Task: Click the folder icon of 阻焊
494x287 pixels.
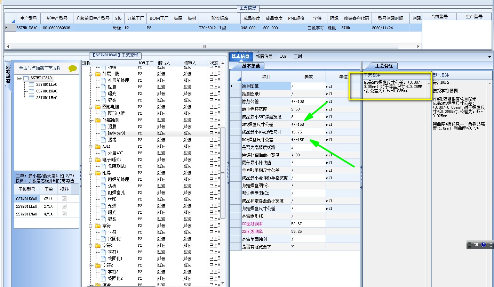Action: tap(98, 173)
